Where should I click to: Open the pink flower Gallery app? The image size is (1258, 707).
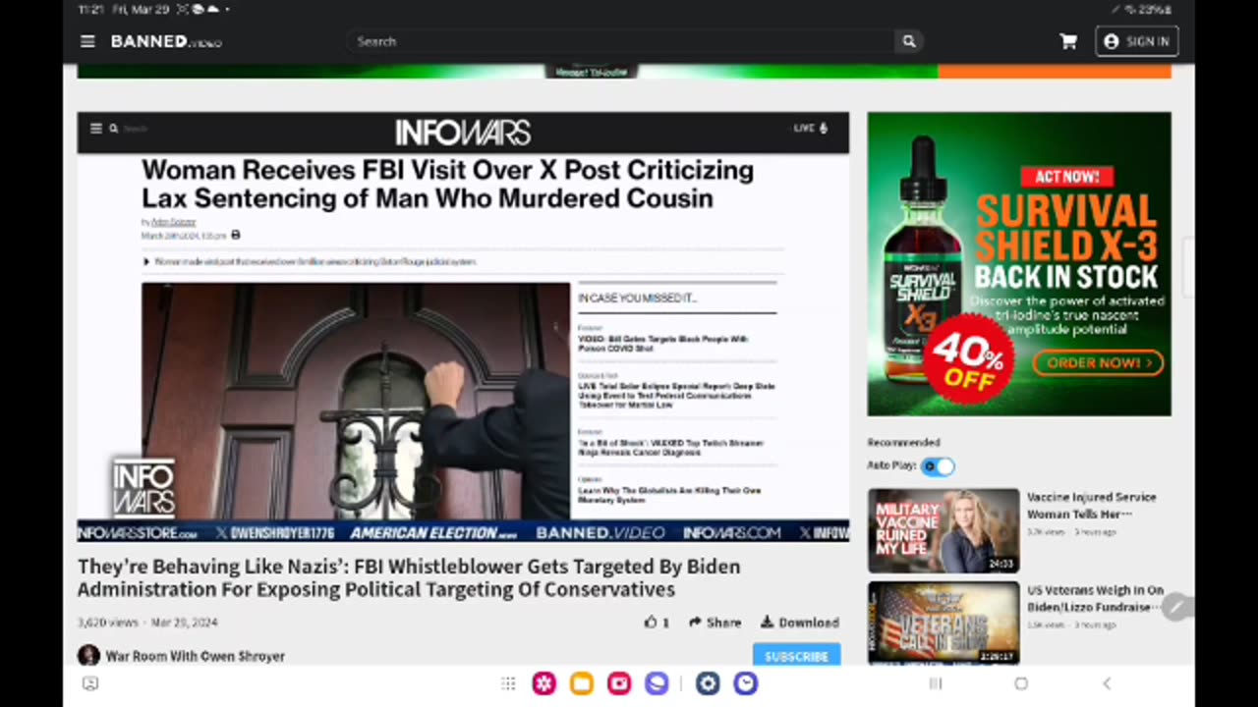(x=543, y=683)
